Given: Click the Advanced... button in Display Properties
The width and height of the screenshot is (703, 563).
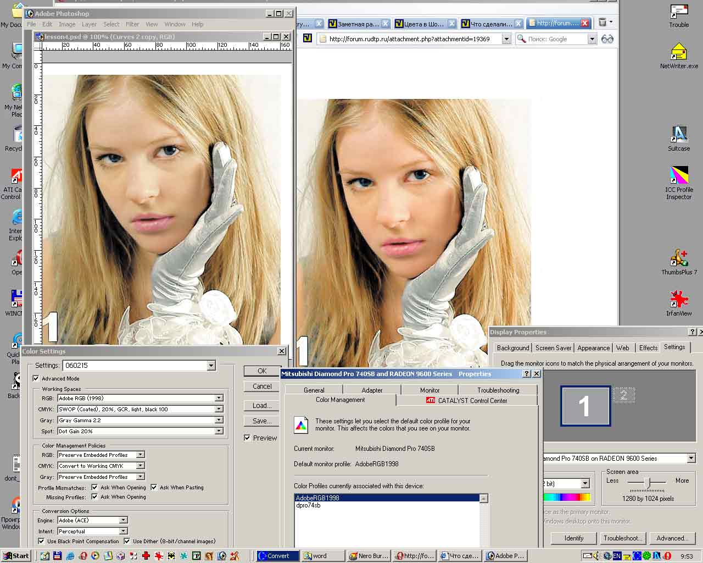Looking at the screenshot, I should [x=672, y=538].
